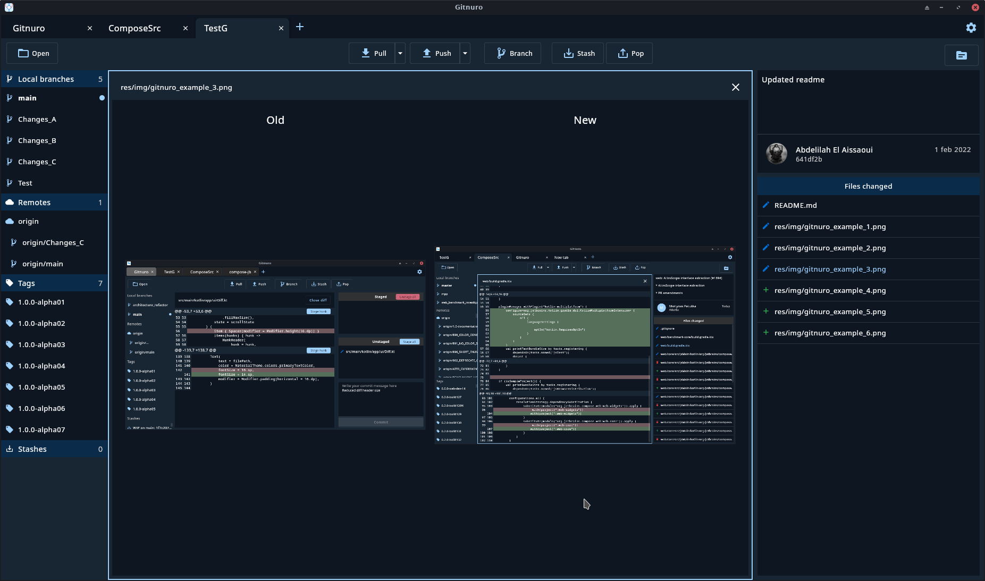Image resolution: width=985 pixels, height=581 pixels.
Task: Select tag 1.0.0-alpha05
Action: click(54, 387)
